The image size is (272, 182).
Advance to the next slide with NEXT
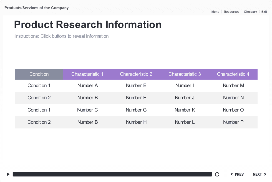[x=260, y=174]
